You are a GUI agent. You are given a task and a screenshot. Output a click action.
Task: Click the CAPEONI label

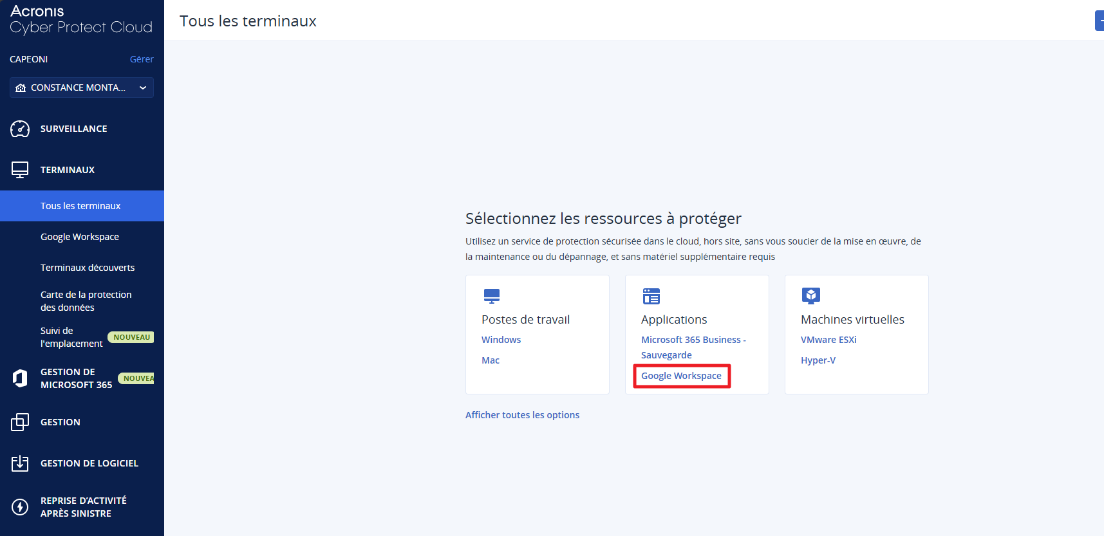28,59
